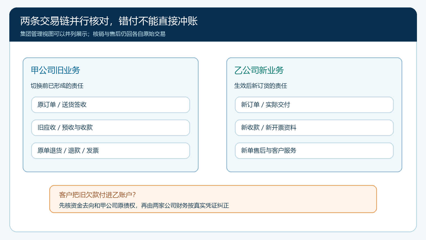
Task: Click the 新订单 / 实际交付 item
Action: point(314,105)
